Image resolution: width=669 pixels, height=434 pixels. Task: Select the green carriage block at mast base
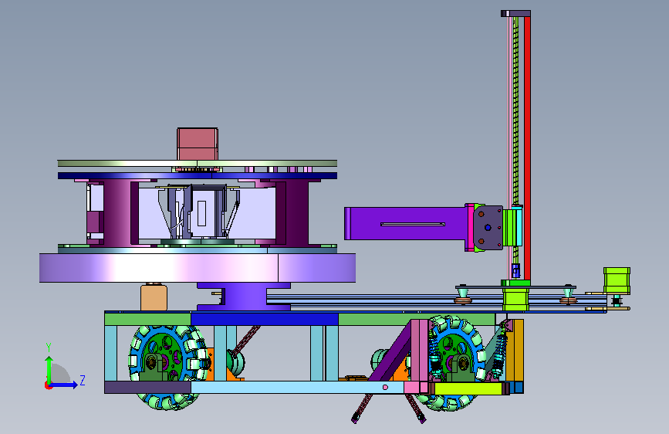point(515,299)
